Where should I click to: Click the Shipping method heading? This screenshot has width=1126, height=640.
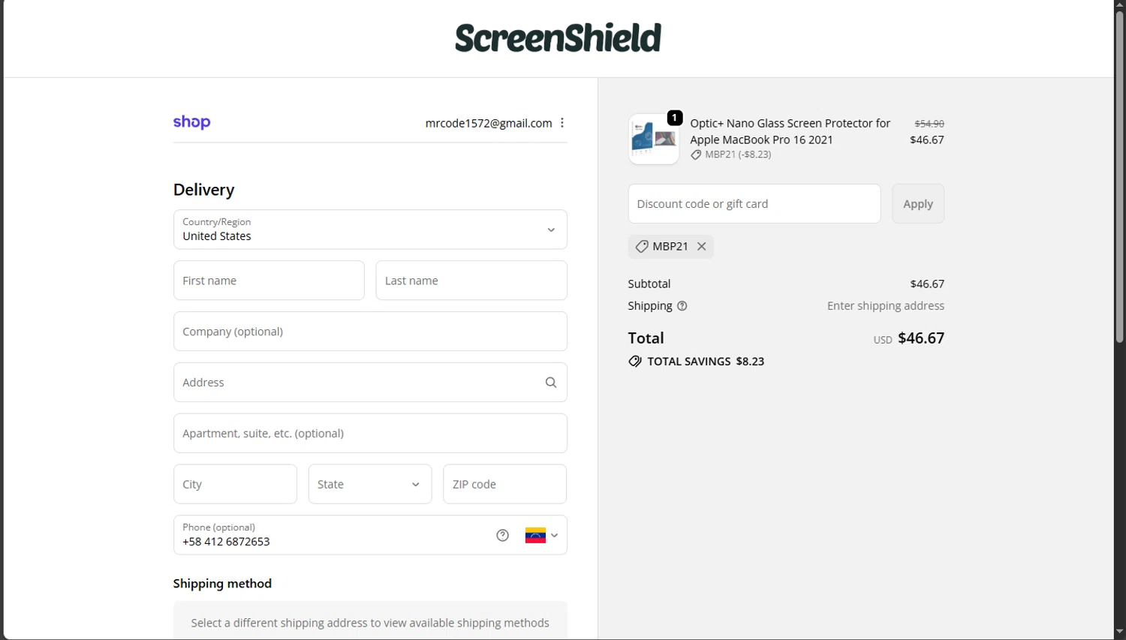pyautogui.click(x=222, y=584)
